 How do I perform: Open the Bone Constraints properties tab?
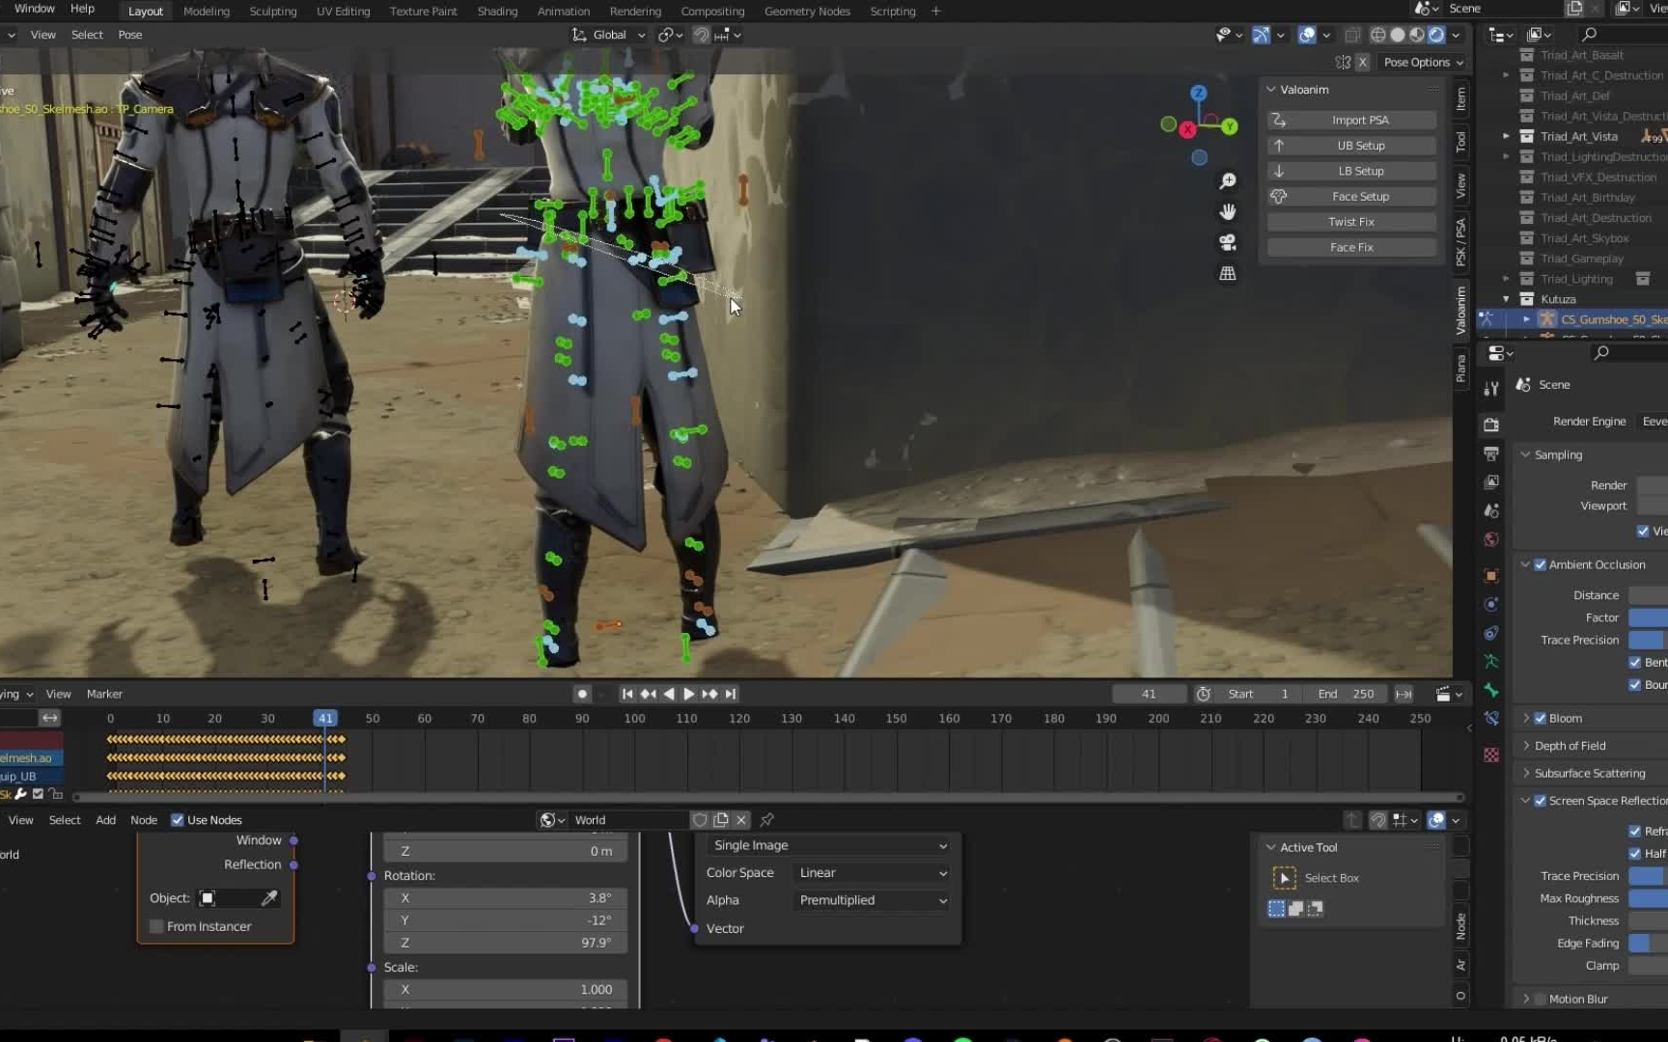pyautogui.click(x=1491, y=718)
